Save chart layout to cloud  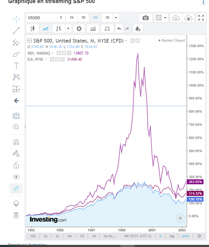[x=188, y=18]
